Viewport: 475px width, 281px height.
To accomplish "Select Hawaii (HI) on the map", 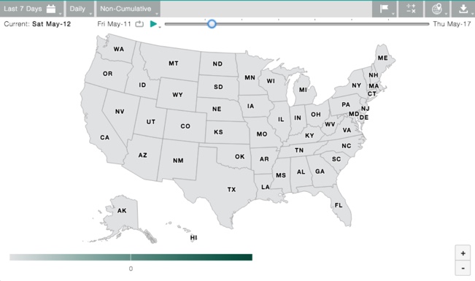I will point(193,238).
